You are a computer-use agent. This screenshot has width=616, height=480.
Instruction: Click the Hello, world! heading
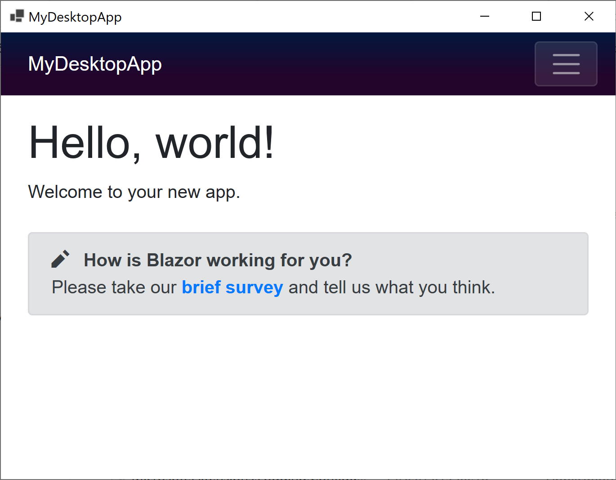tap(152, 142)
